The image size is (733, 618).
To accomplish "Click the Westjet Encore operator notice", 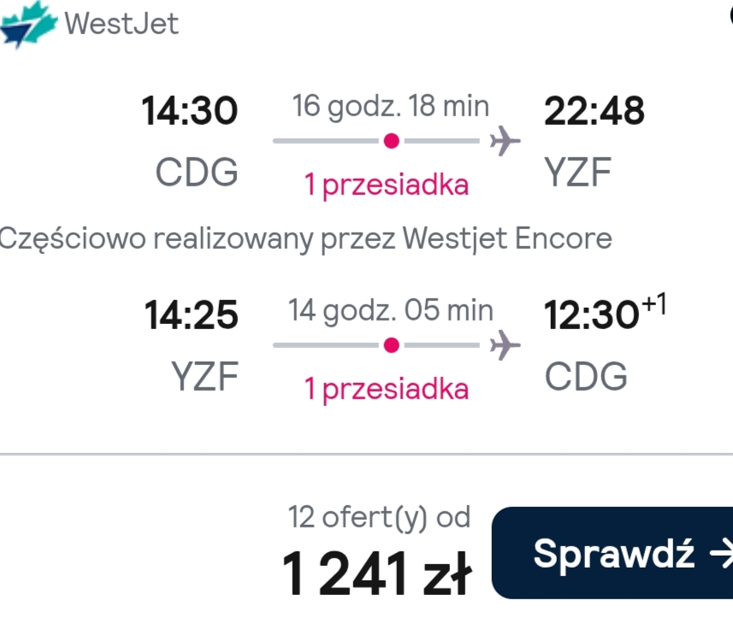I will click(305, 239).
